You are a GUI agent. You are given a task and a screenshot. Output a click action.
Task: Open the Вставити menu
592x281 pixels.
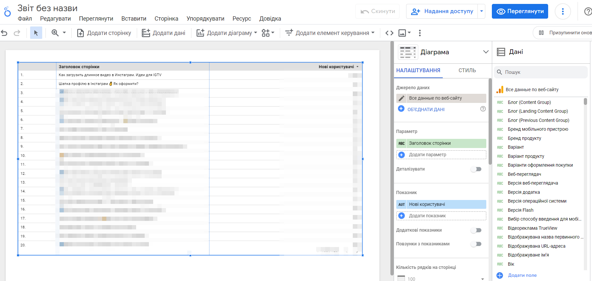[x=134, y=19]
